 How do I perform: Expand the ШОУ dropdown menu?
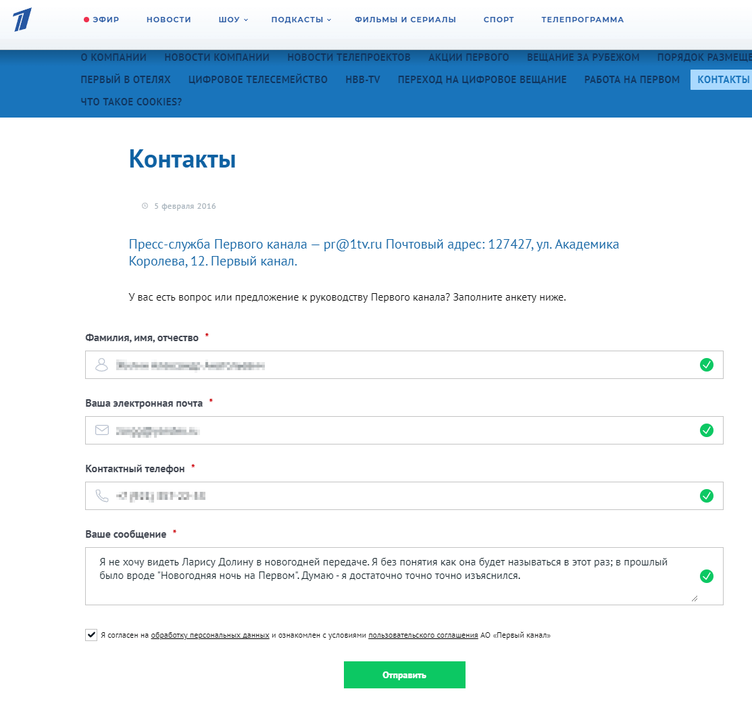pos(233,20)
